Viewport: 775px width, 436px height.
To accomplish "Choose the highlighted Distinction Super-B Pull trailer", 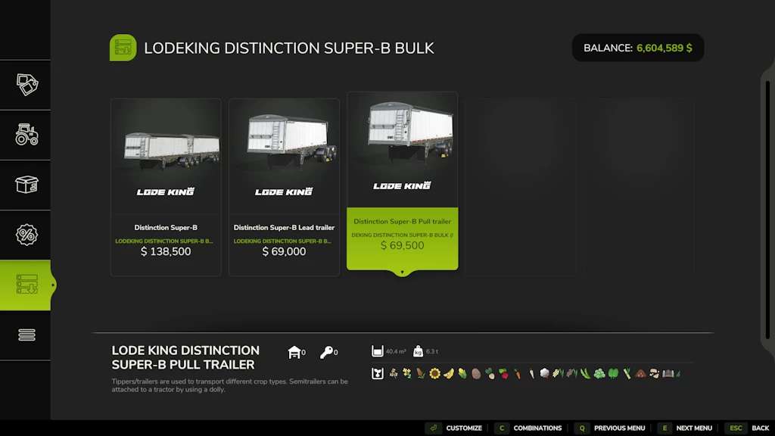I will (402, 182).
